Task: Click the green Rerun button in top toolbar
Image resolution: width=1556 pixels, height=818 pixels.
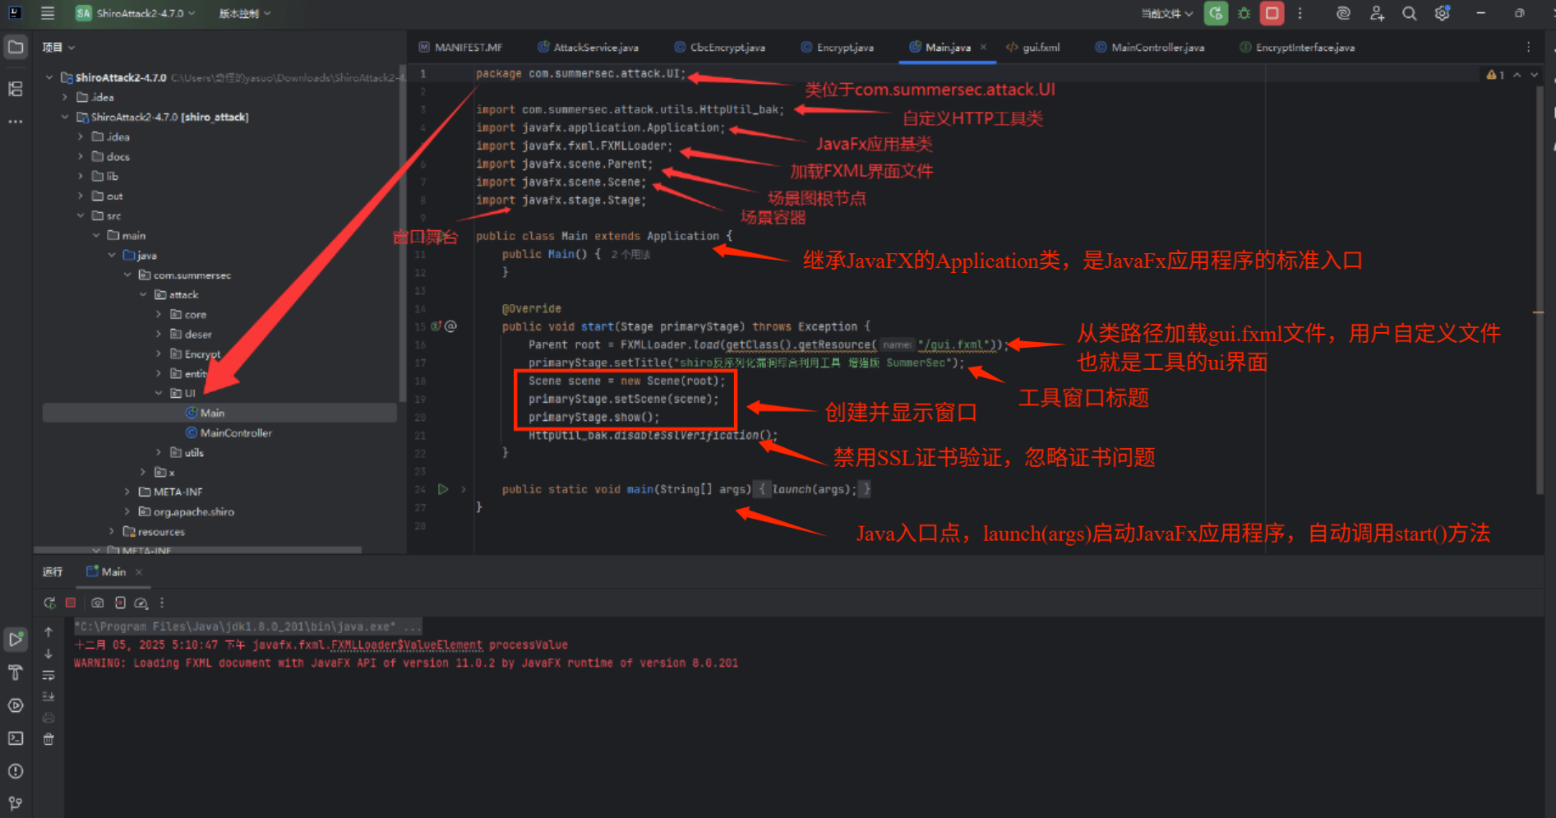Action: [x=1216, y=13]
